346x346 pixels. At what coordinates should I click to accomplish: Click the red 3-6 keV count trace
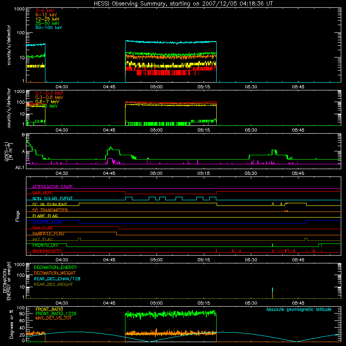pos(171,71)
